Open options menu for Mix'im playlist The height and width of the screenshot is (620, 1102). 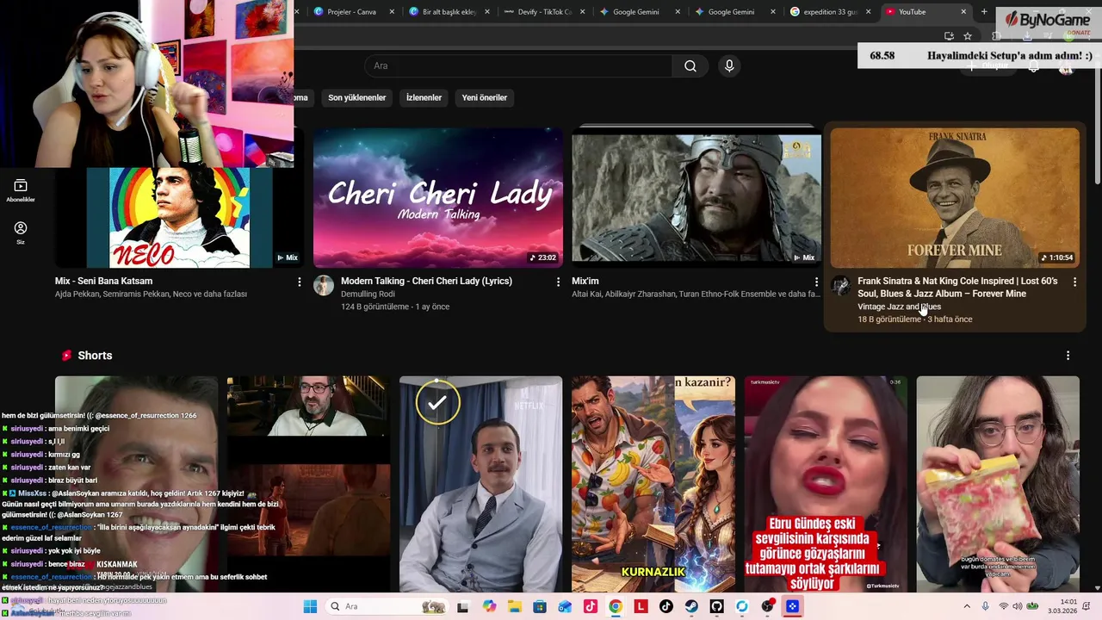coord(816,282)
